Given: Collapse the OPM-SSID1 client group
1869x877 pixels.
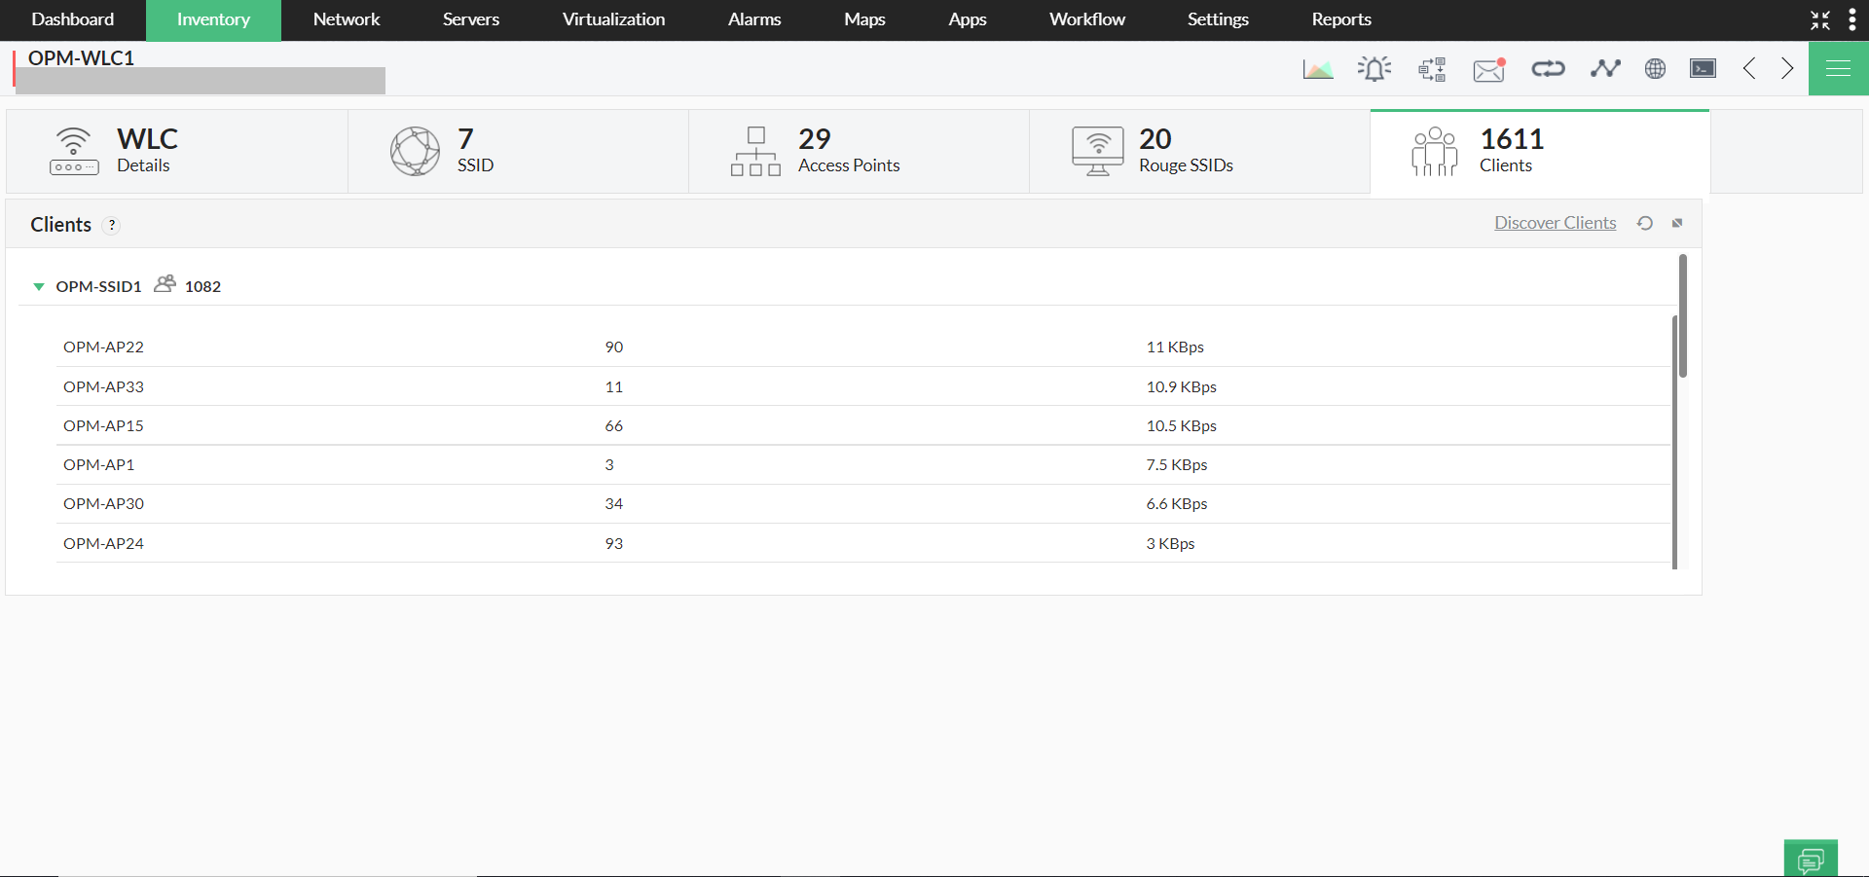Looking at the screenshot, I should (39, 286).
